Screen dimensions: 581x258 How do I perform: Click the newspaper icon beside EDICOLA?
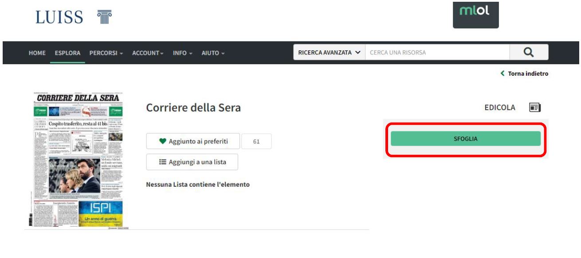pyautogui.click(x=535, y=108)
